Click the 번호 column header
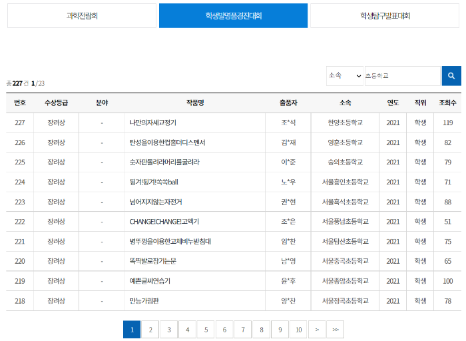The height and width of the screenshot is (341, 466). [x=20, y=103]
